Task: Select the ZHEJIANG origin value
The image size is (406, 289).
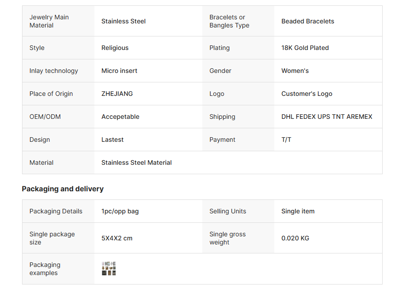Action: pyautogui.click(x=117, y=94)
